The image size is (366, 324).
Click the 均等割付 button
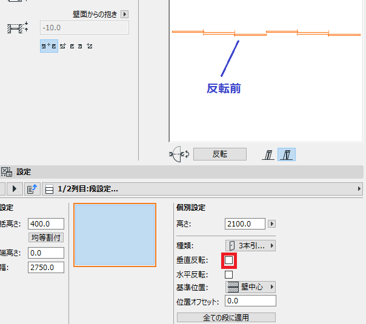click(x=46, y=237)
